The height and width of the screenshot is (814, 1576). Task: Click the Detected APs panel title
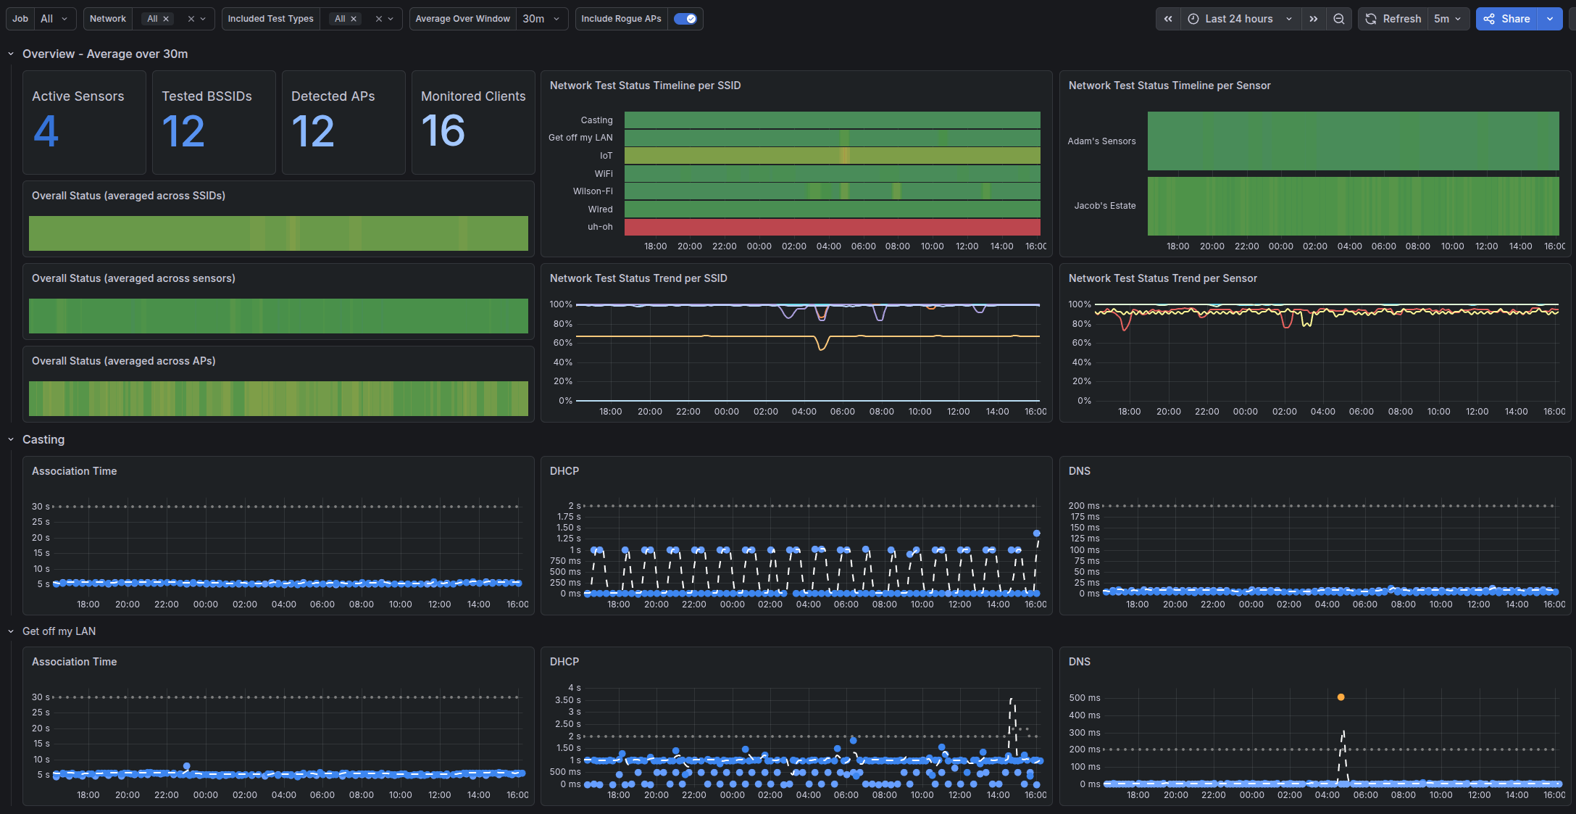pos(333,96)
